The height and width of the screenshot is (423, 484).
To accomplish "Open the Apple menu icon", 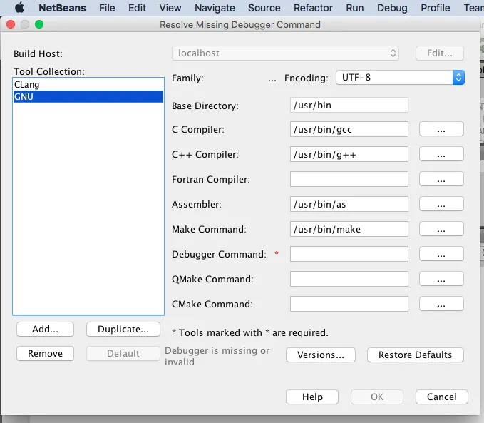I will (19, 7).
